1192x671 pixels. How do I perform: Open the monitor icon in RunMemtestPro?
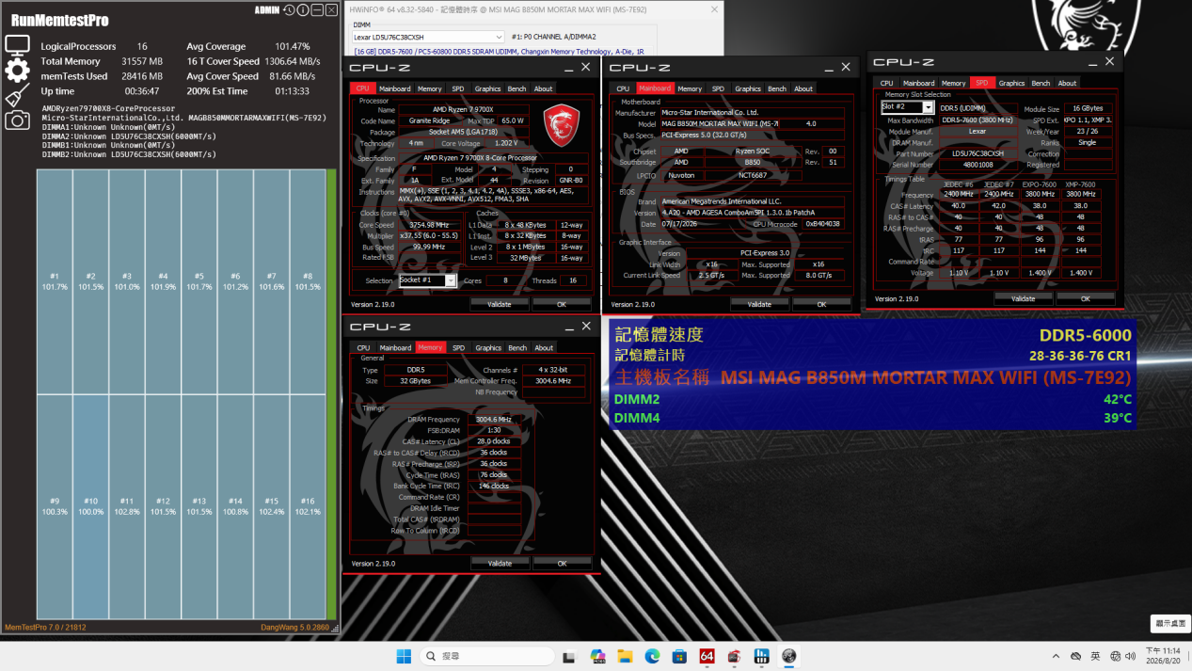tap(17, 44)
